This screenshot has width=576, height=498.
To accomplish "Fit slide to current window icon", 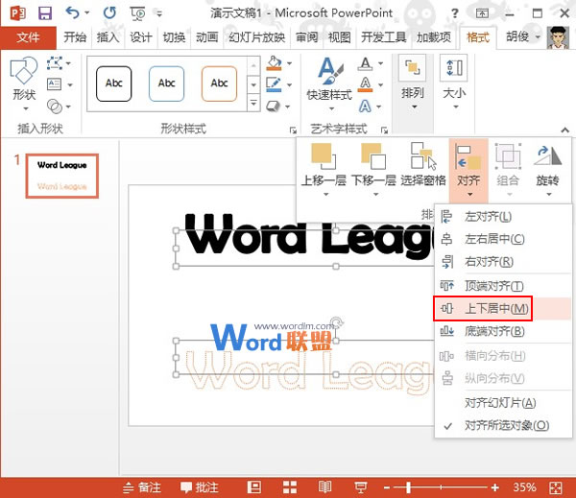I will tap(556, 487).
